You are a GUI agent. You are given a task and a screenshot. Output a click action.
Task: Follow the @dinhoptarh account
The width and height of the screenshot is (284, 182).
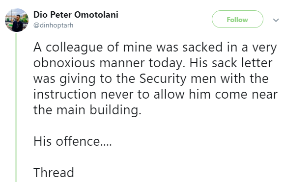[x=237, y=19]
